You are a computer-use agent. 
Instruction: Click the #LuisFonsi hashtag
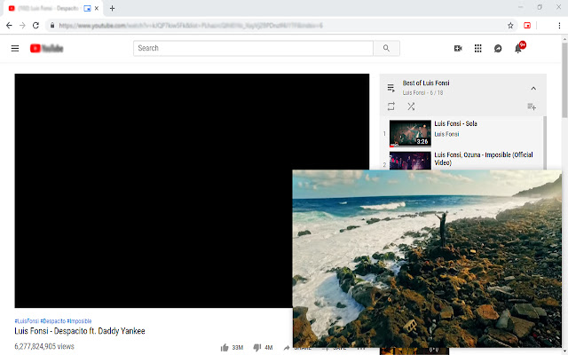click(27, 321)
